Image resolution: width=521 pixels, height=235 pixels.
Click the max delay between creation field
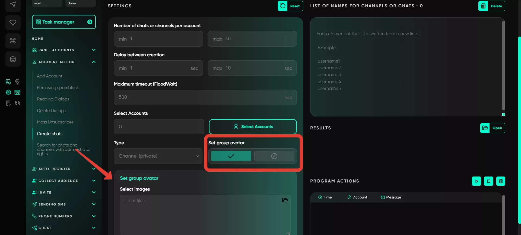[252, 68]
